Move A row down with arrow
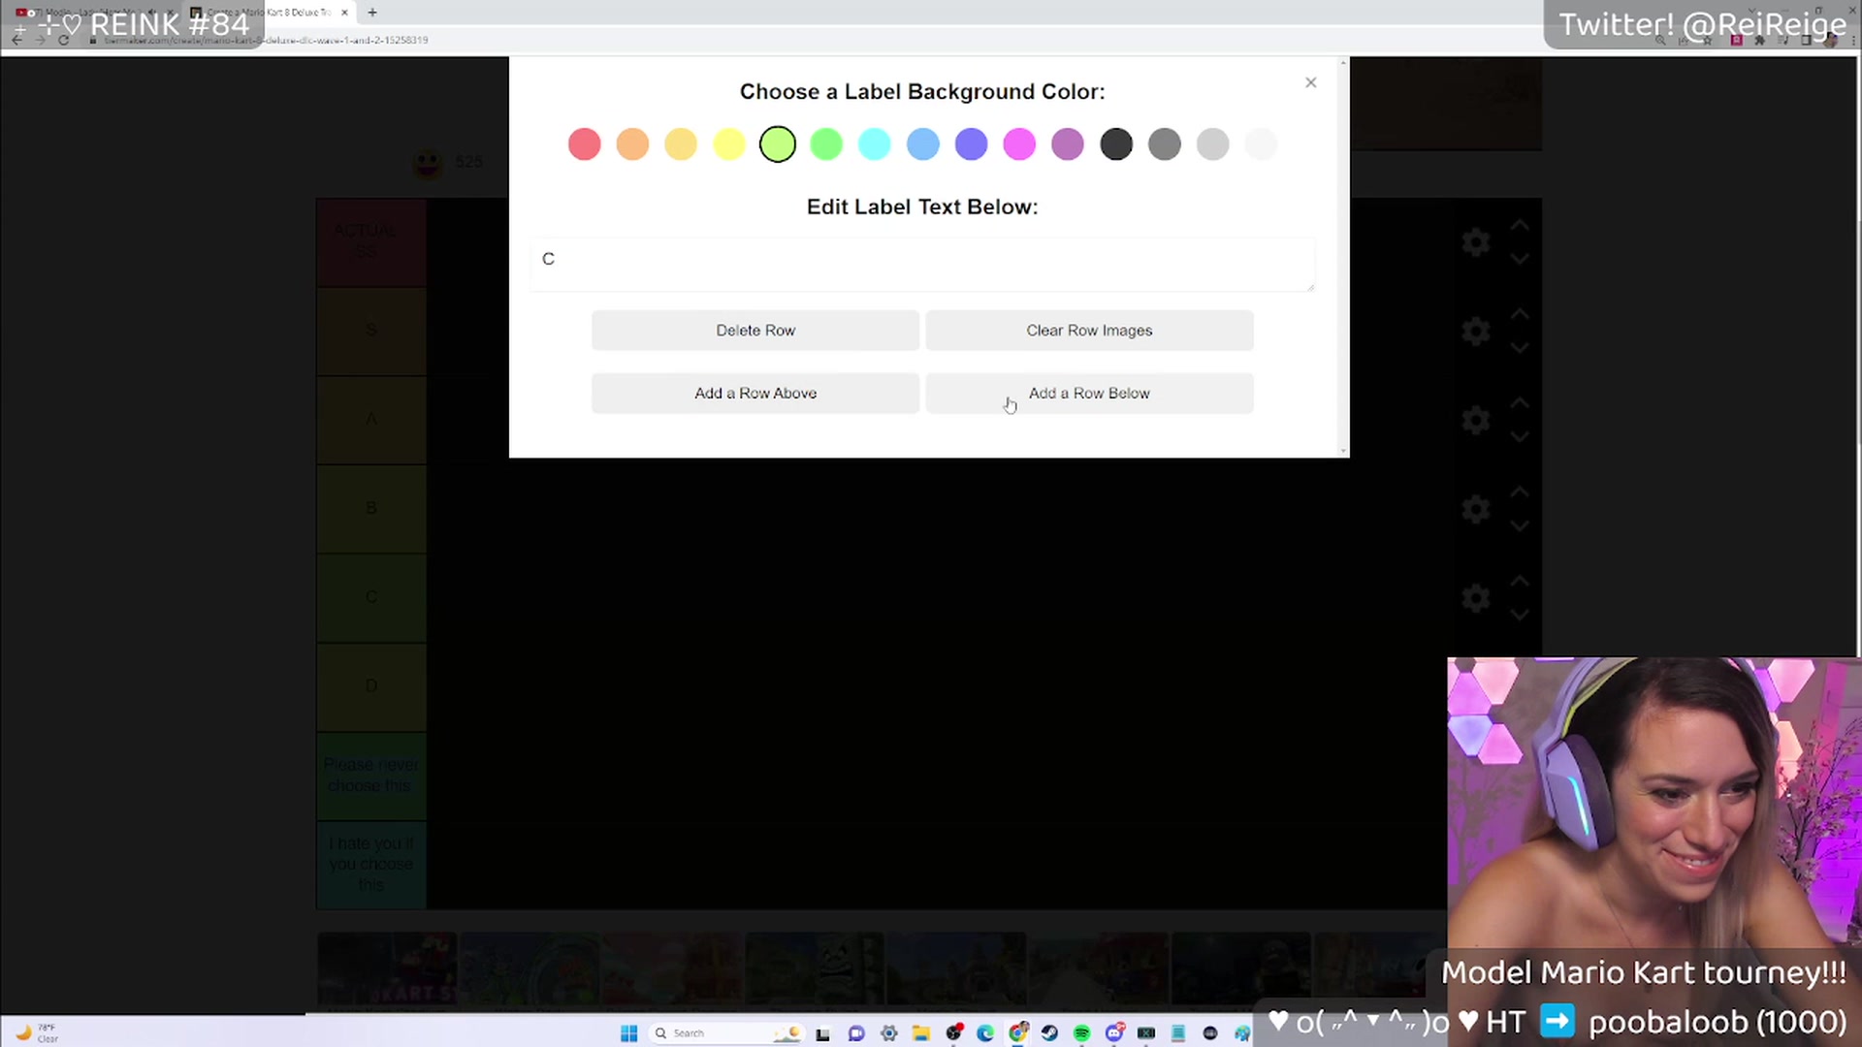The image size is (1862, 1047). click(x=1520, y=437)
